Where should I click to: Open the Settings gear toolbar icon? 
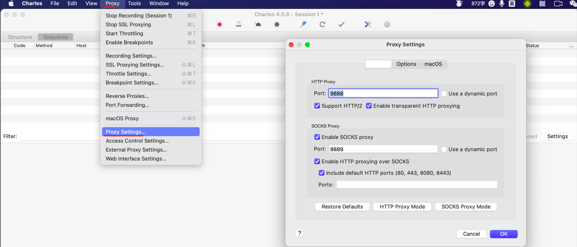point(387,24)
